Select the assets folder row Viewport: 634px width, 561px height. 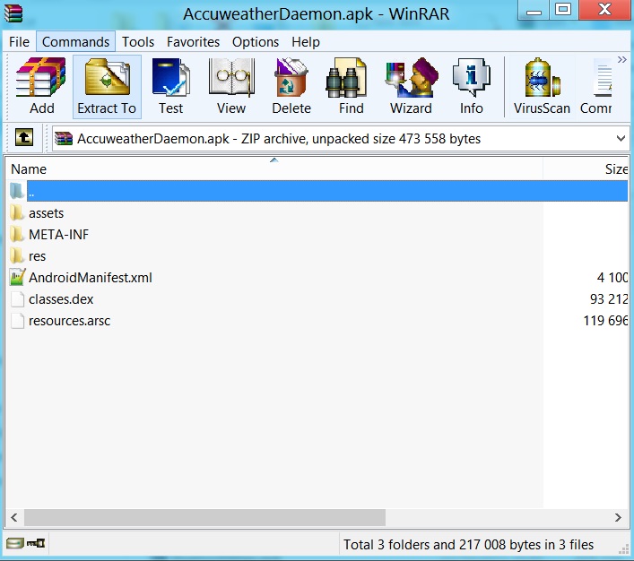pos(317,213)
